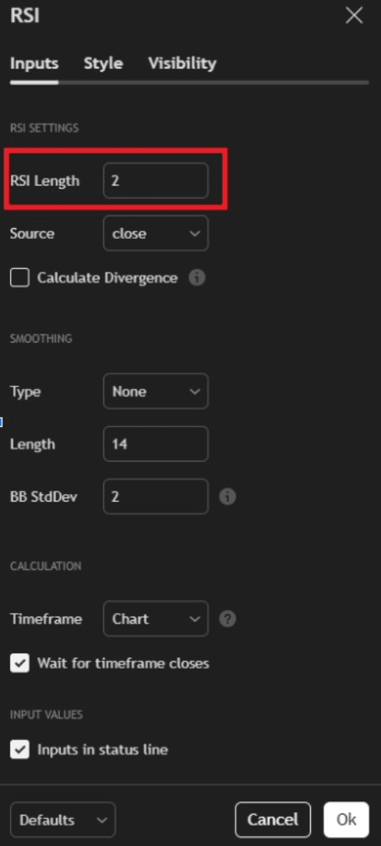Open the Source dropdown showing close
This screenshot has height=846, width=381.
[156, 233]
